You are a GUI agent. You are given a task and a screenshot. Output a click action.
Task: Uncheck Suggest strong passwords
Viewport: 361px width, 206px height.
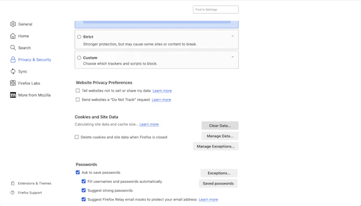83,190
